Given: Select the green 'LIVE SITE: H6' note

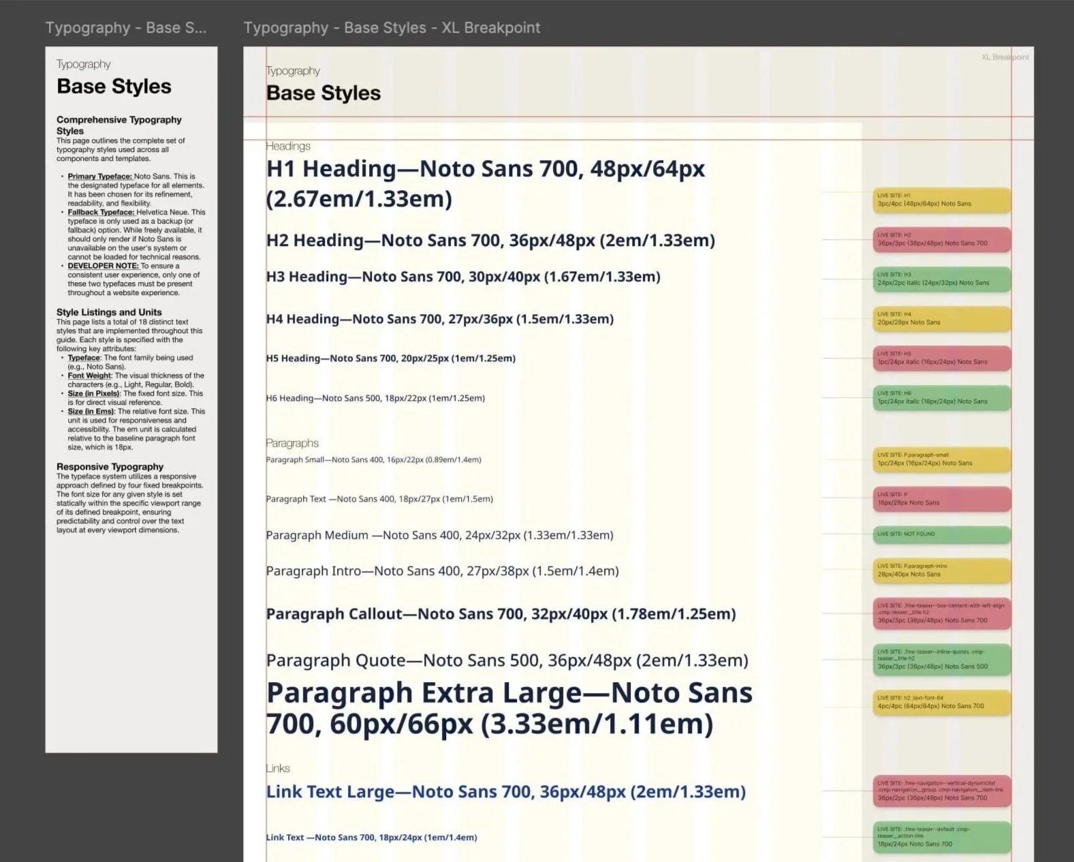Looking at the screenshot, I should click(942, 398).
